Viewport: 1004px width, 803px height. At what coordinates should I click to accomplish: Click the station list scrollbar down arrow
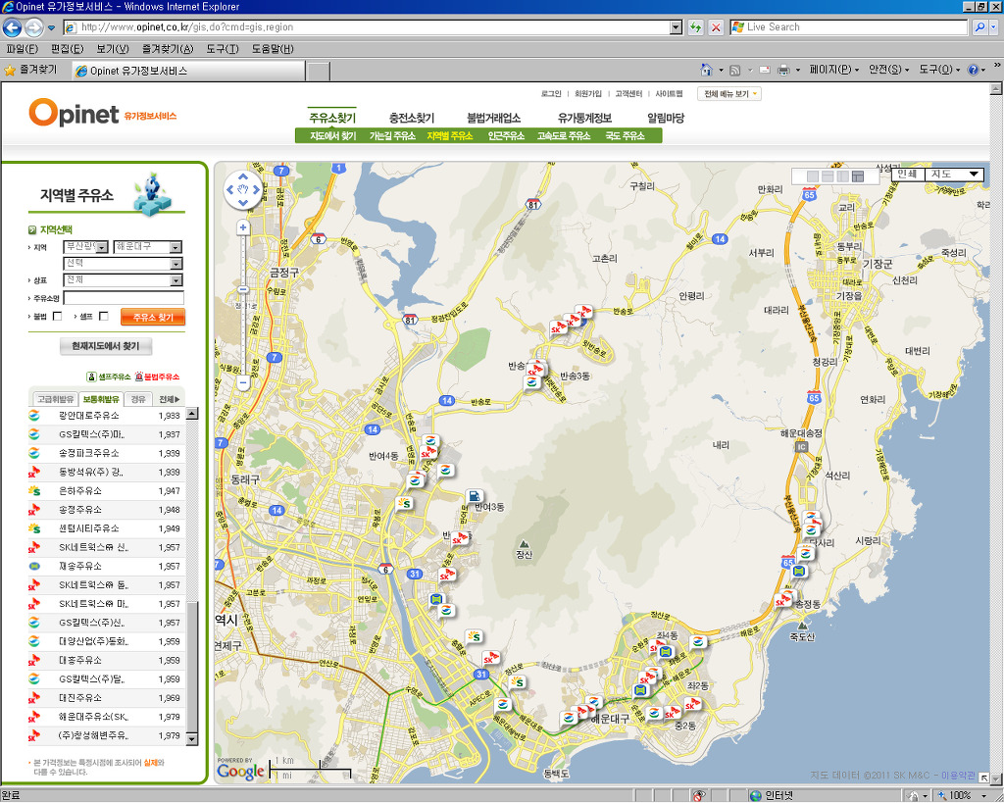click(x=191, y=739)
